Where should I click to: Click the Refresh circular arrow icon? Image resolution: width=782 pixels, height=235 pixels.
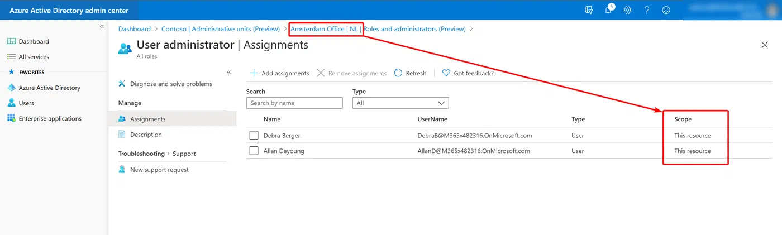click(398, 73)
